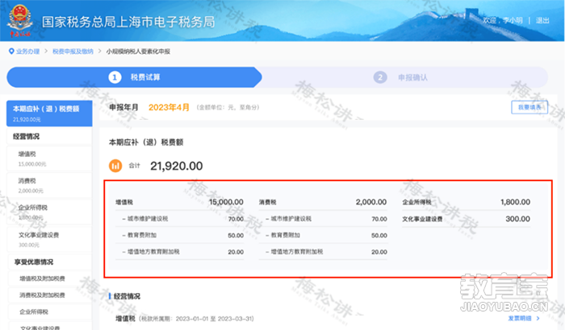Click the 经营情况 section heading in main panel
The width and height of the screenshot is (565, 330).
127,296
